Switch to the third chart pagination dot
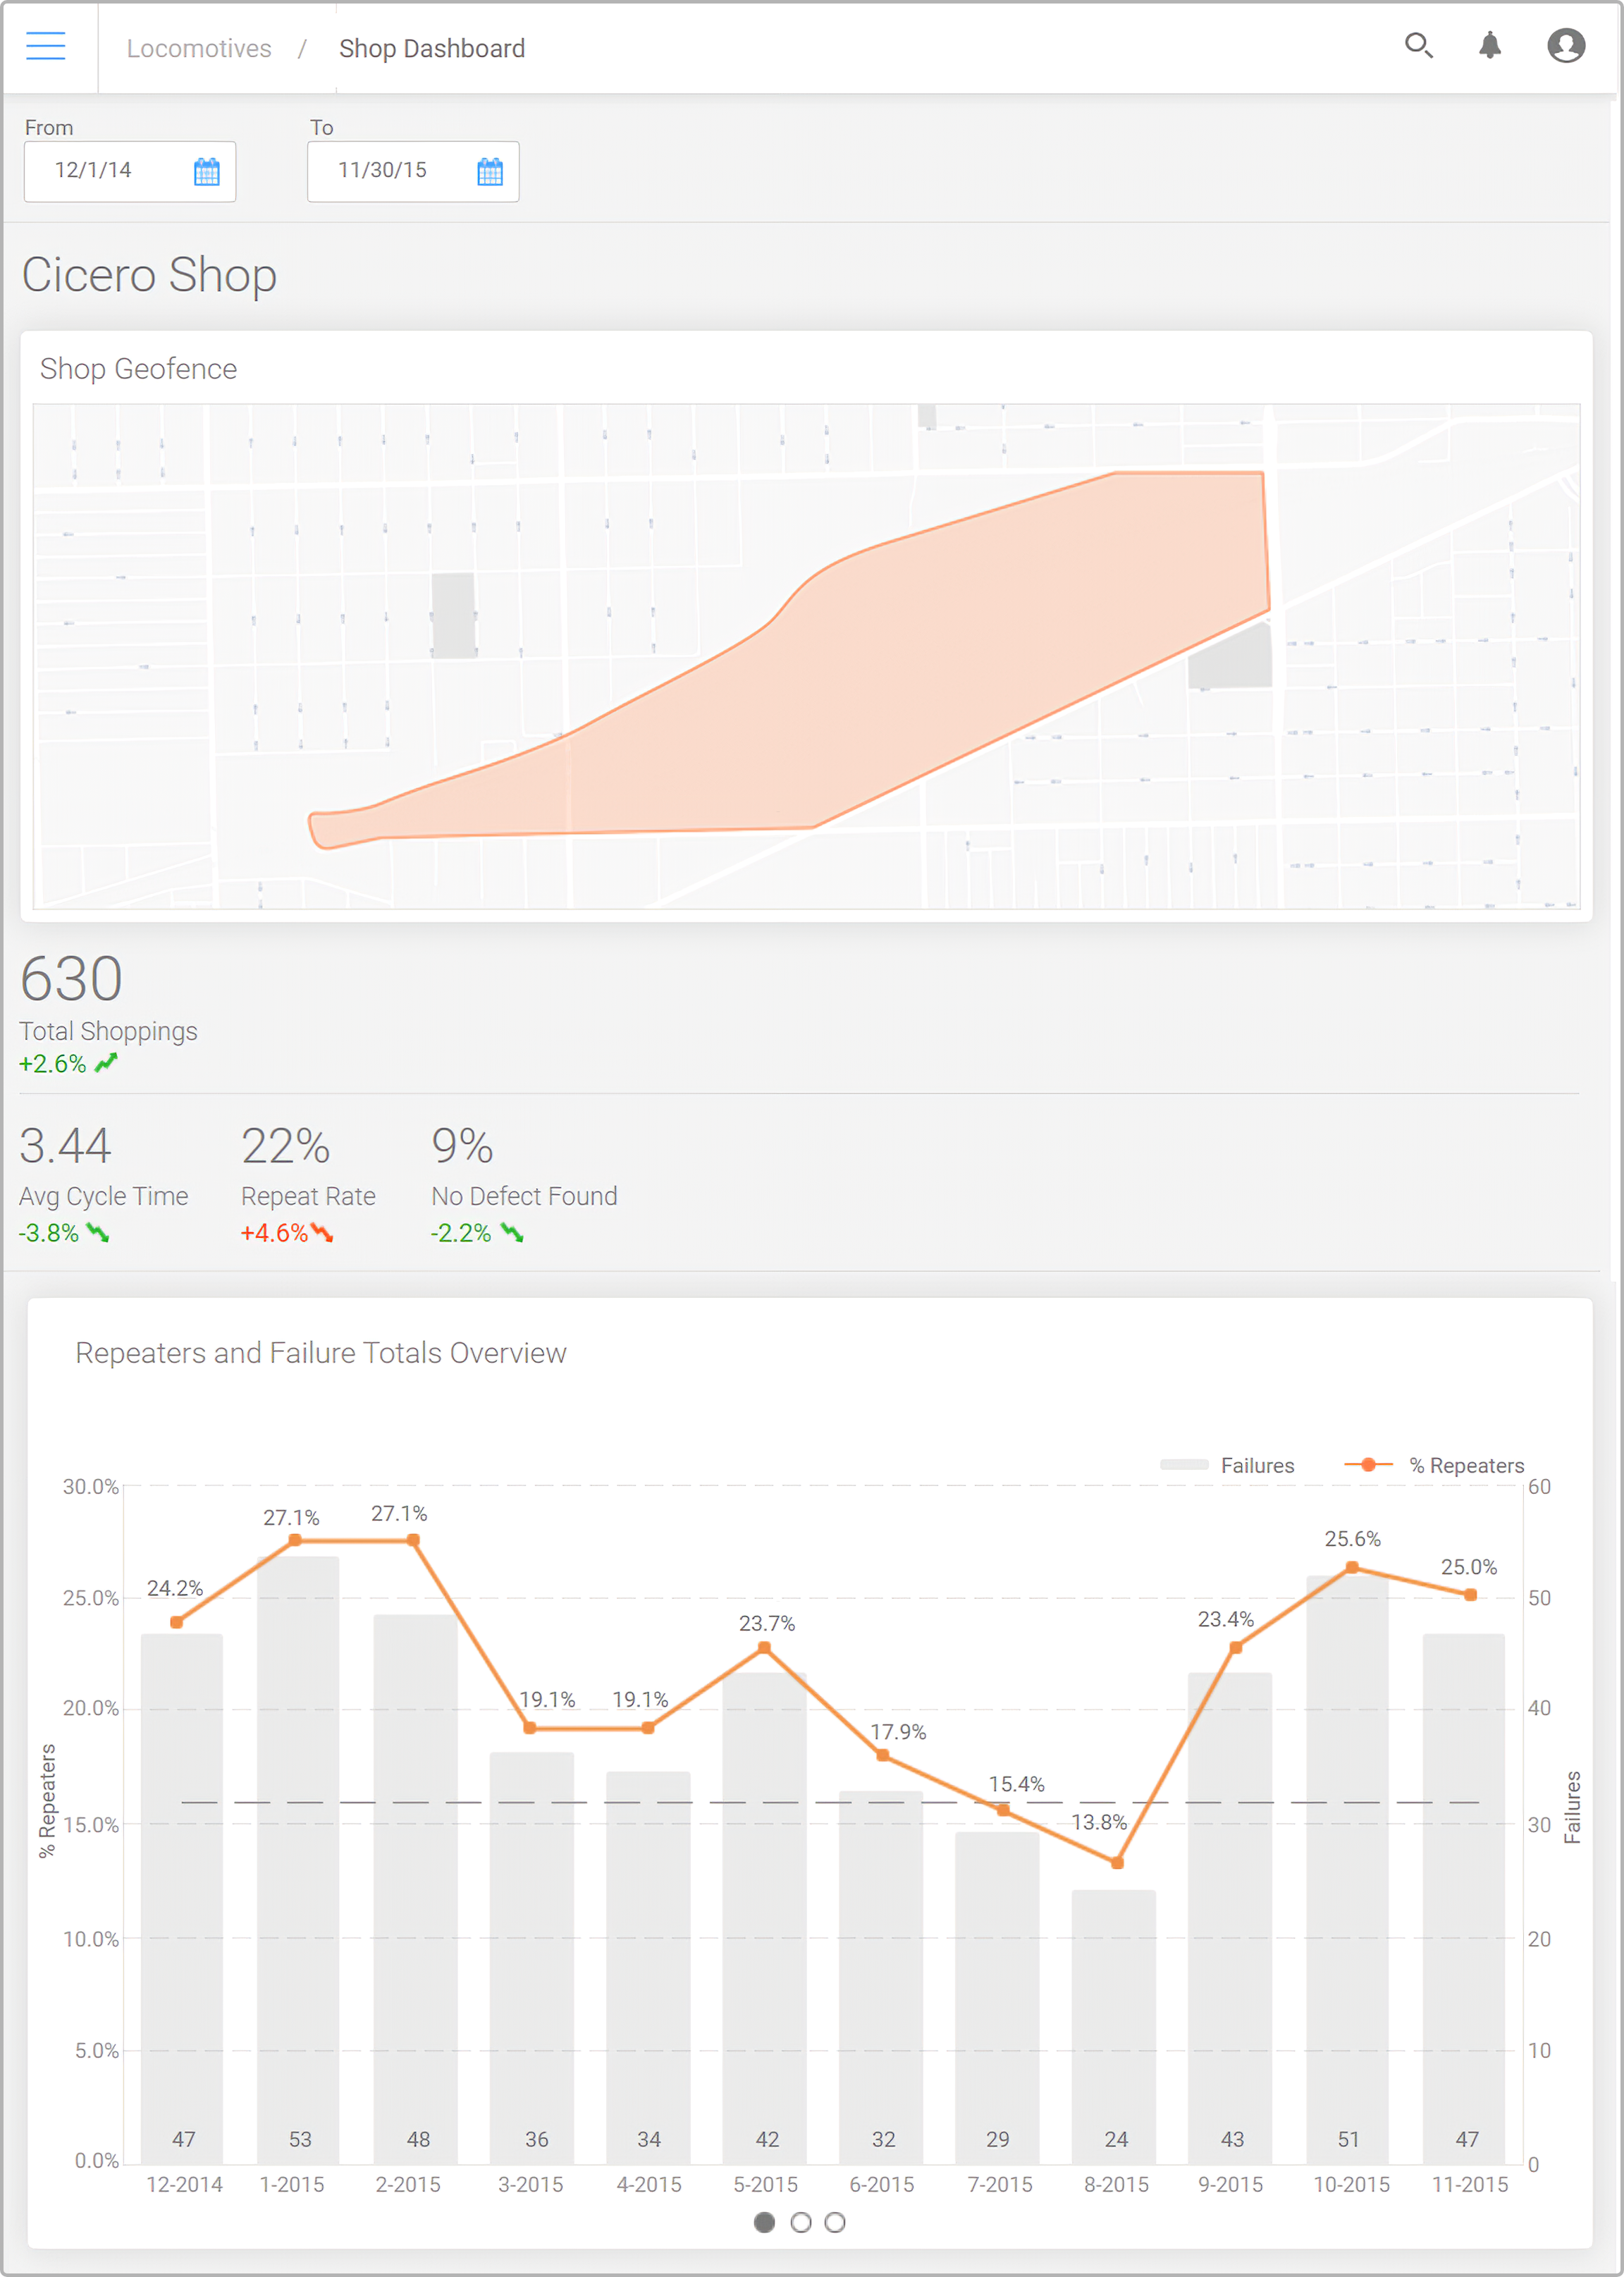 (x=835, y=2222)
